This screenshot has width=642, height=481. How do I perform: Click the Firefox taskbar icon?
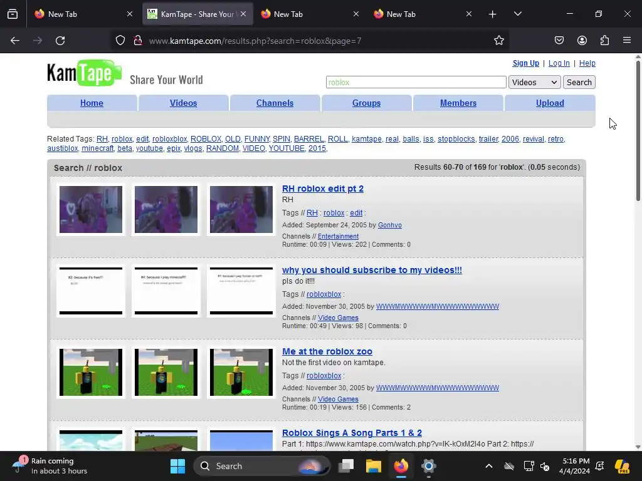coord(401,466)
